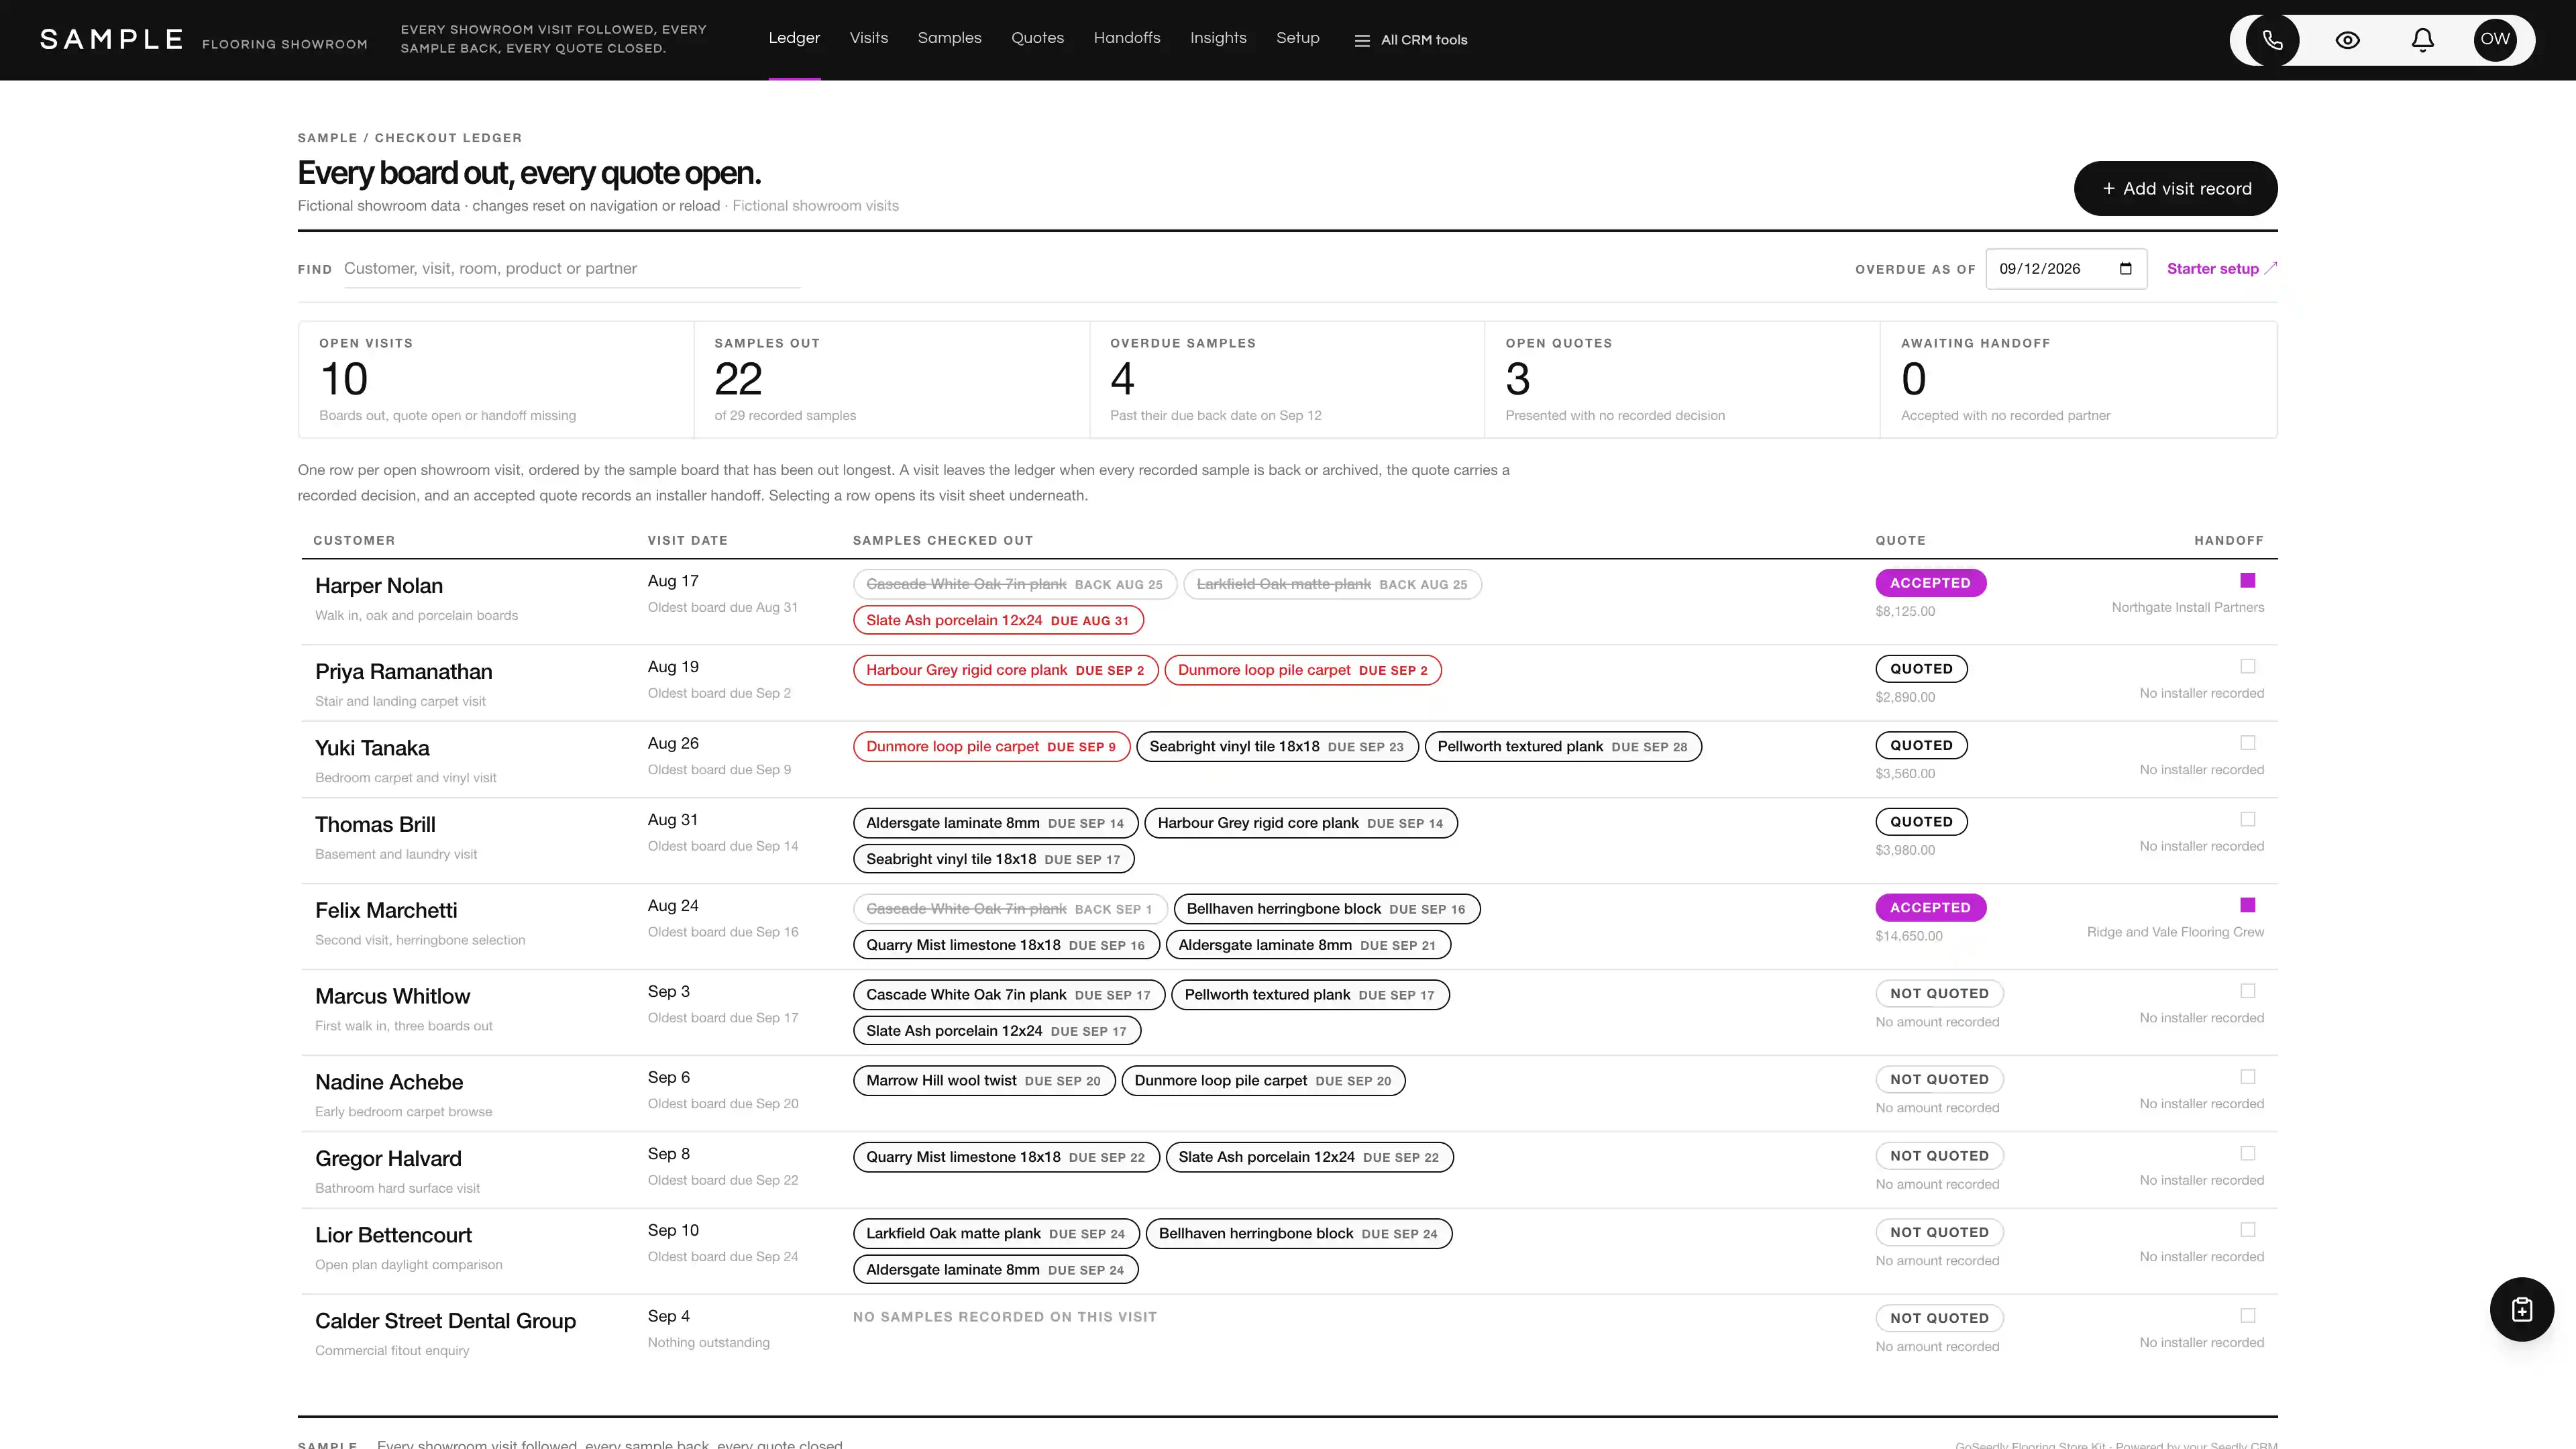Open the calendar picker icon in date field

[x=2125, y=269]
